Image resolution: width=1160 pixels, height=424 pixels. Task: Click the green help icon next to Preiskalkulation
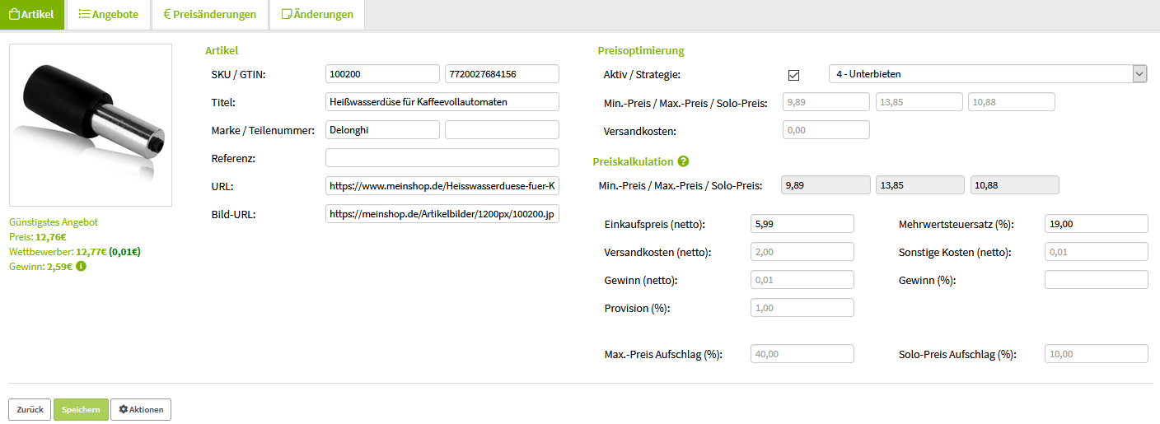coord(683,161)
